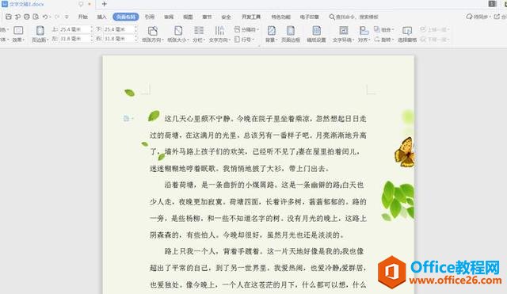Adjust the top margin stepper arrows

pos(92,29)
